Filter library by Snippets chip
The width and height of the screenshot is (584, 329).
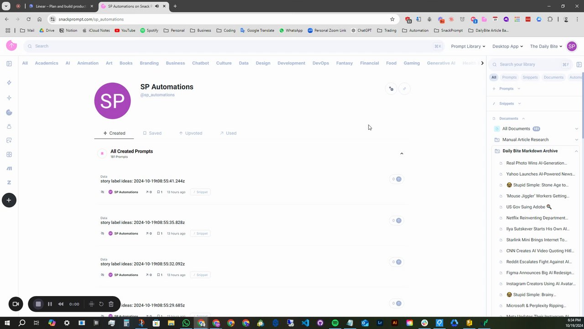[530, 77]
